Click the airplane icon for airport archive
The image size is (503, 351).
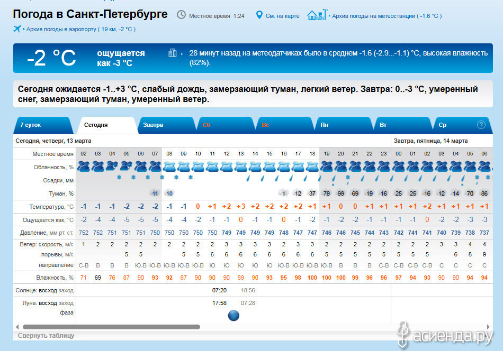pos(17,29)
